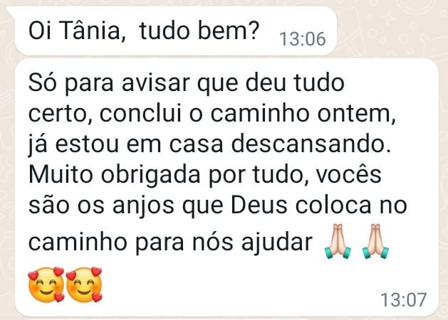Click the second praying hands emoji
The image size is (448, 320).
pyautogui.click(x=375, y=242)
